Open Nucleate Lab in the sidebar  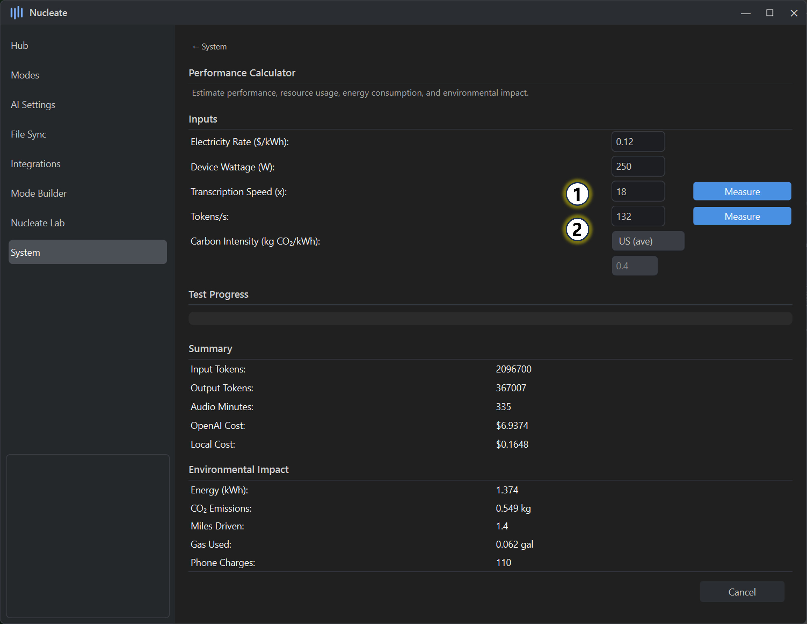click(38, 223)
